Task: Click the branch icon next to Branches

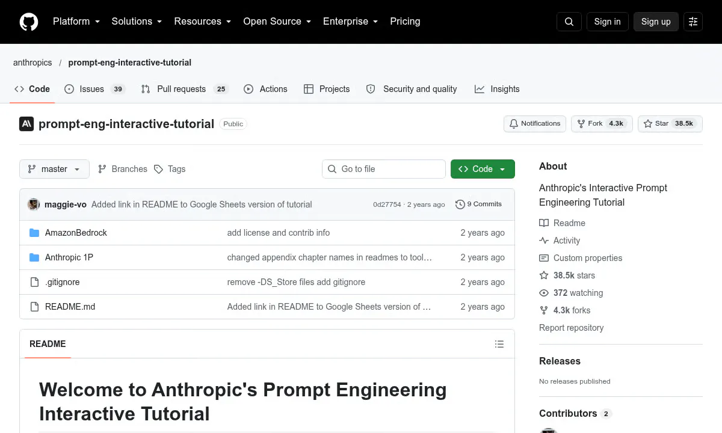Action: [x=102, y=169]
